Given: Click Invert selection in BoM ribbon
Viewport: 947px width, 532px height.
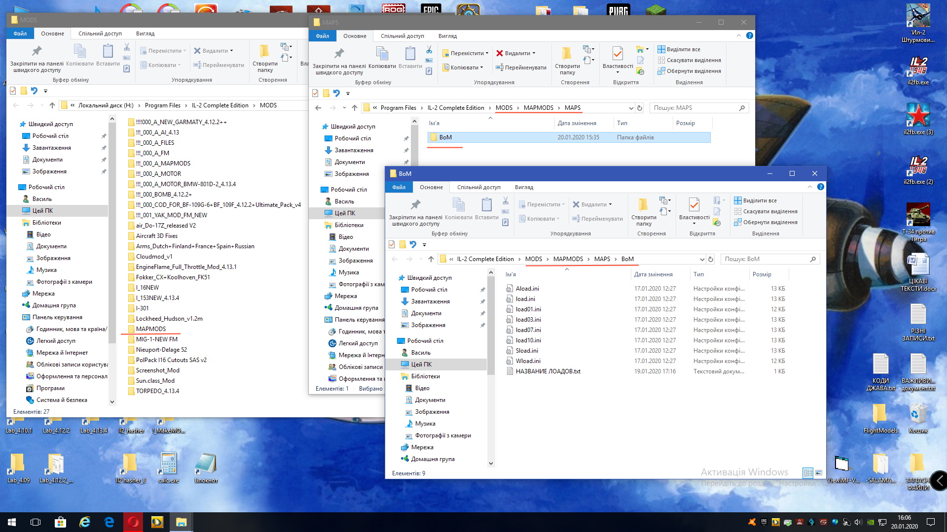Looking at the screenshot, I should [x=765, y=222].
